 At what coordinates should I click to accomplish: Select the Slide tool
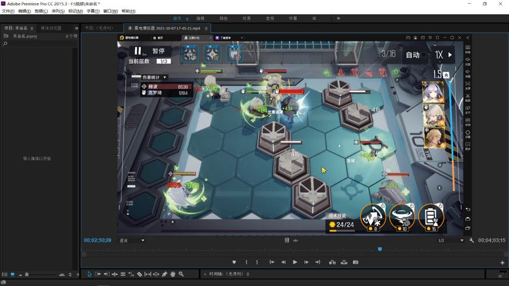(156, 274)
